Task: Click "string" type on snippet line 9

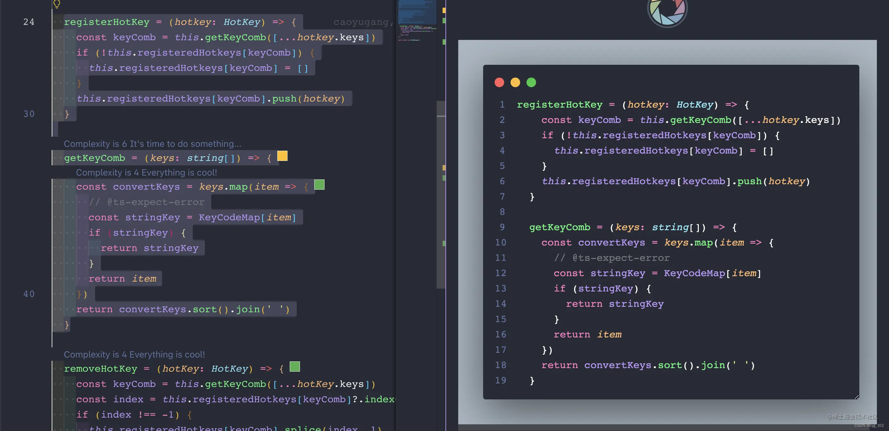Action: (670, 227)
